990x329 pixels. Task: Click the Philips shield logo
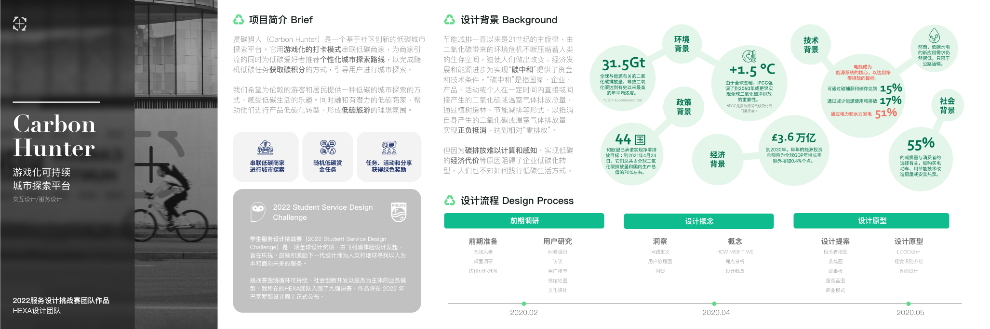pos(399,212)
